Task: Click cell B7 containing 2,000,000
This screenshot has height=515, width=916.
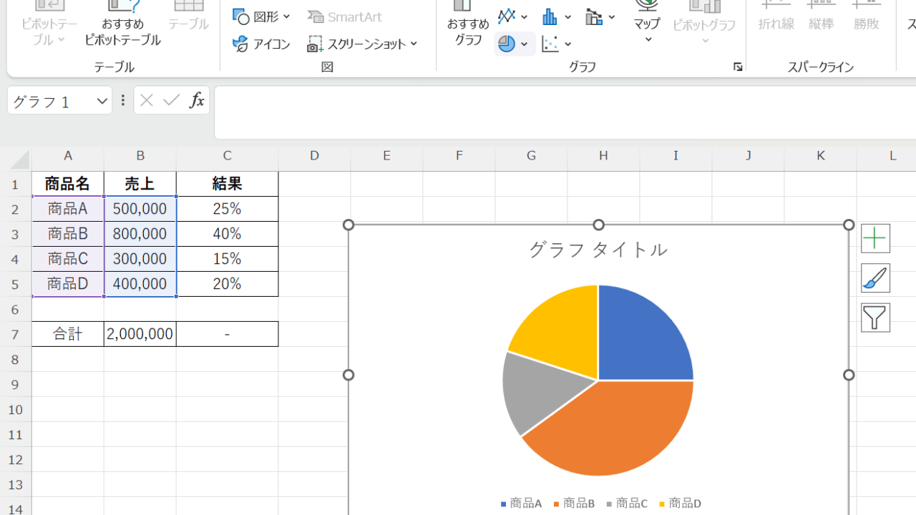Action: [140, 334]
